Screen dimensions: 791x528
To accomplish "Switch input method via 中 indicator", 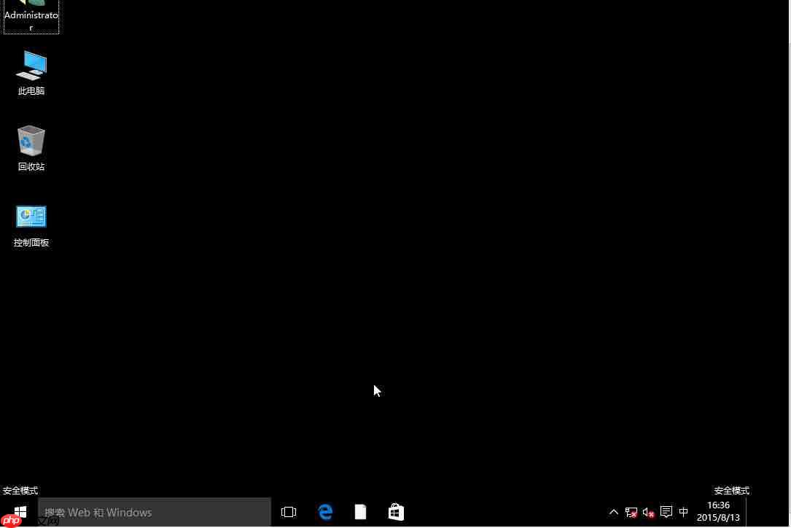I will coord(683,512).
